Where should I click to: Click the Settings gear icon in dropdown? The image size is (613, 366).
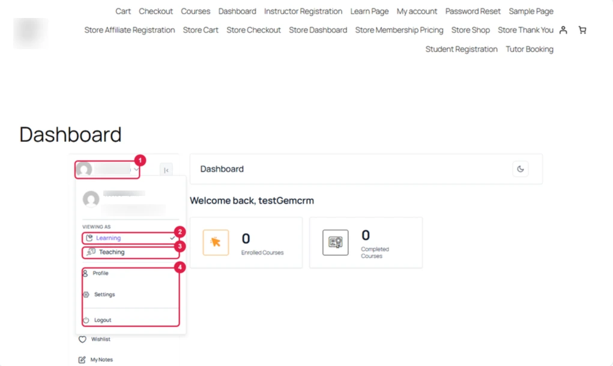86,295
